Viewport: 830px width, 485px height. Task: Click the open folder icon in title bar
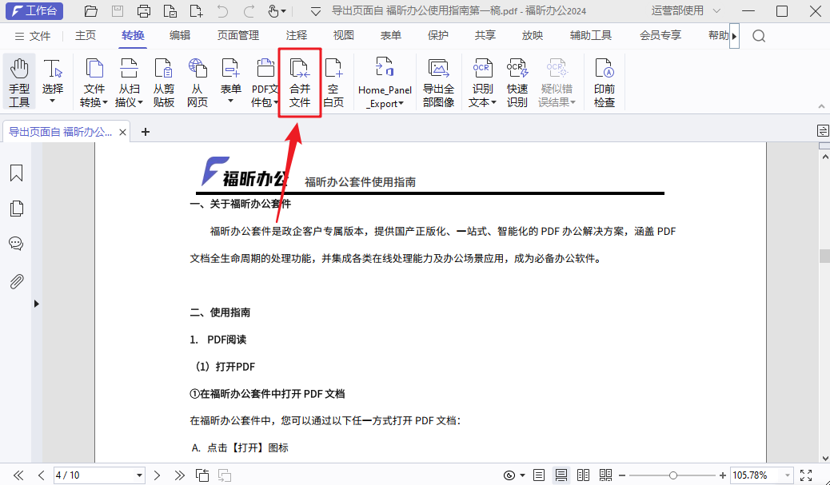91,11
